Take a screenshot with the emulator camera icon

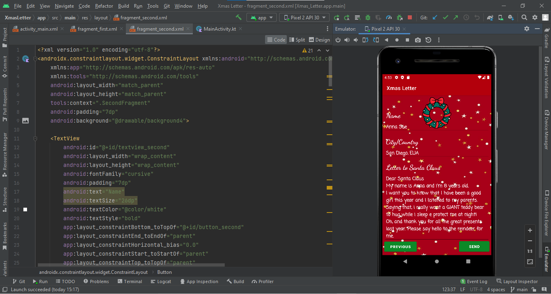pyautogui.click(x=417, y=40)
